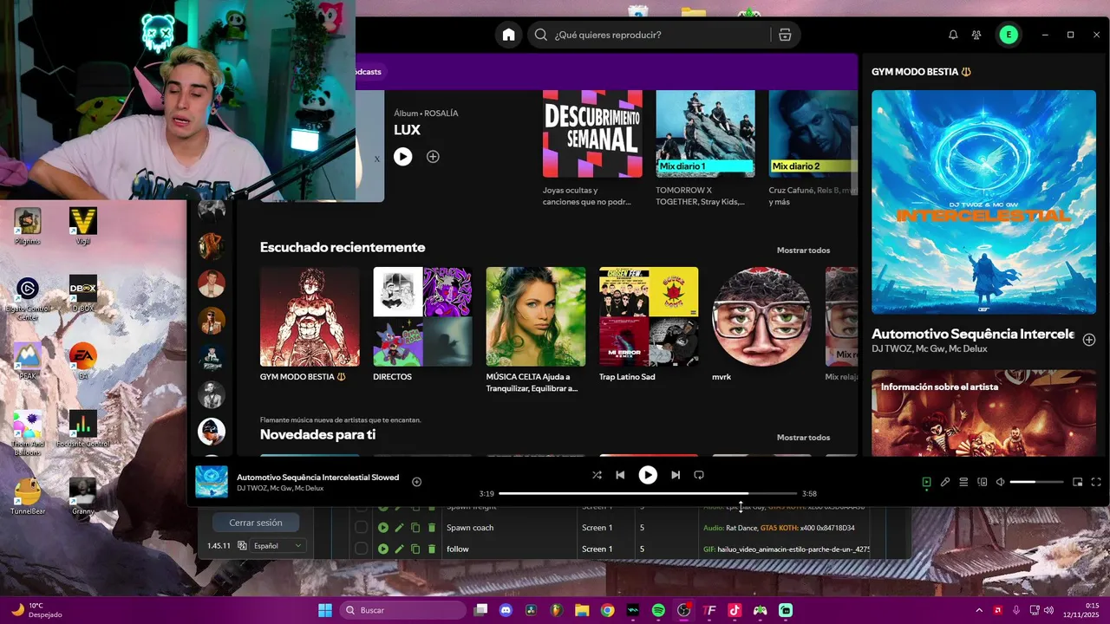Click the Intercelestial album cover in side panel
1110x624 pixels.
[x=983, y=202]
